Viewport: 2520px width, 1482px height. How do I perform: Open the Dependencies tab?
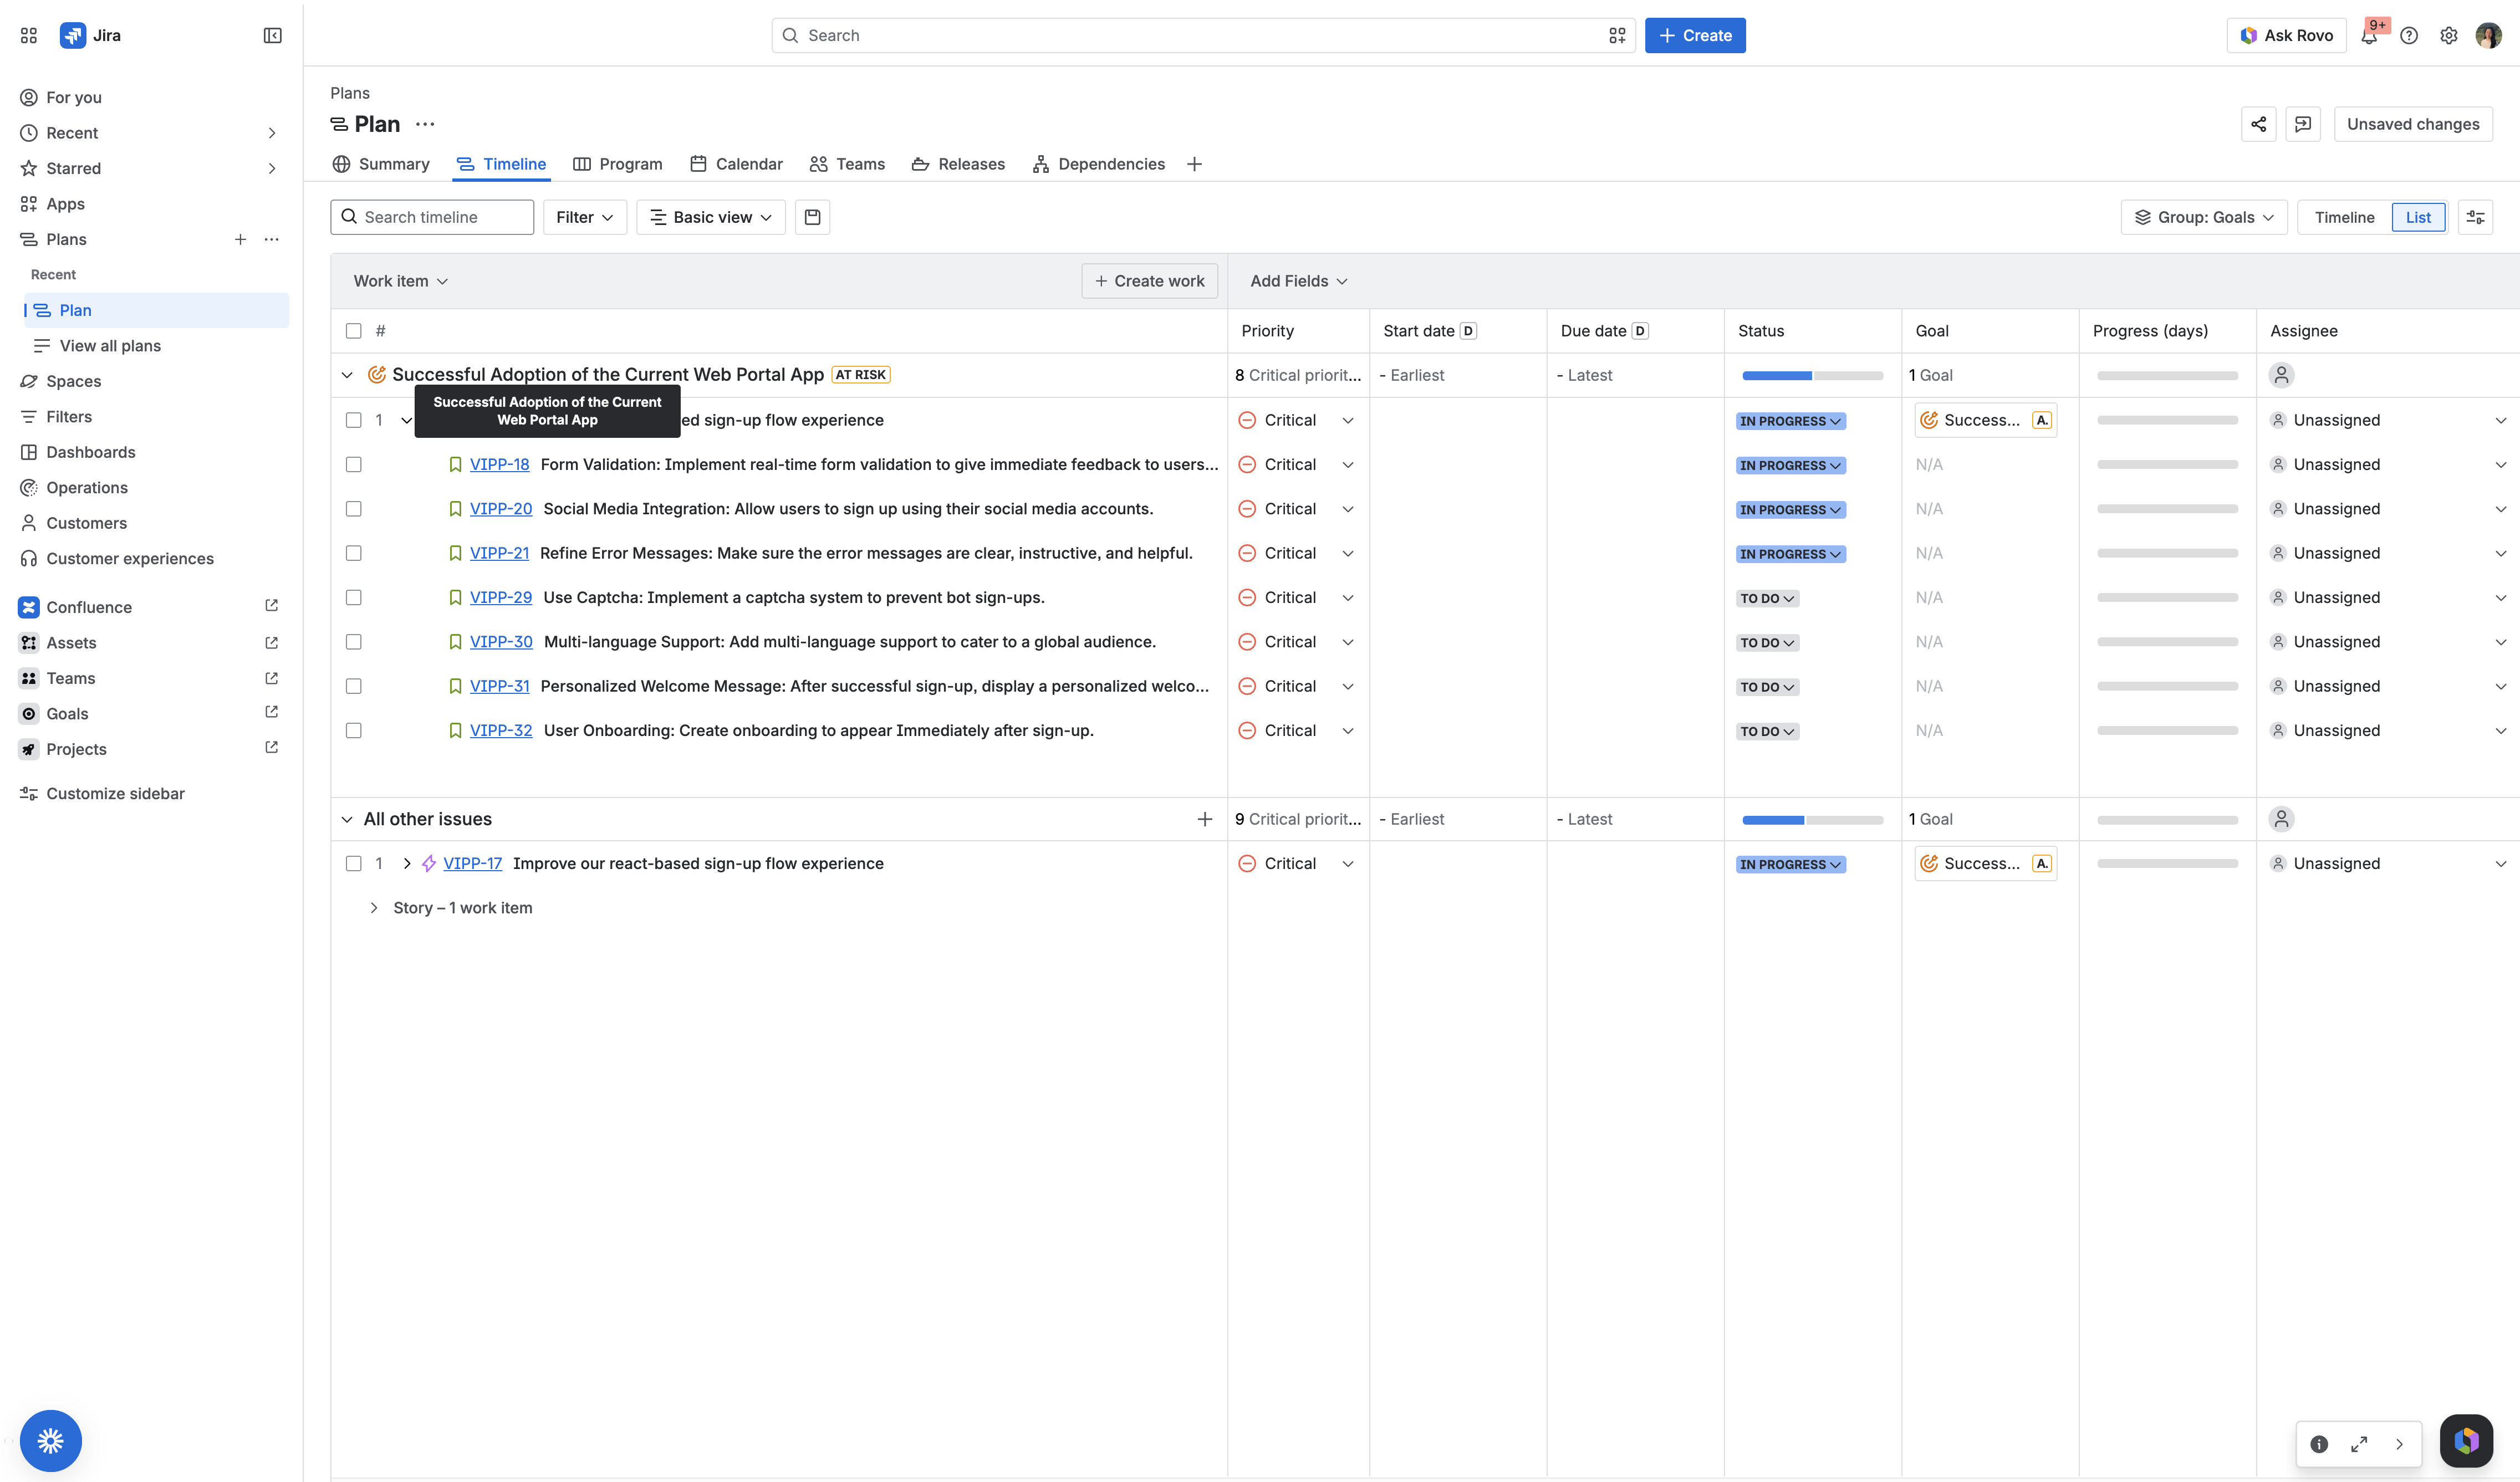[x=1098, y=164]
